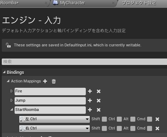Edit the StartRoomba action name field
Viewport: 167px width, 137px height.
click(x=50, y=110)
